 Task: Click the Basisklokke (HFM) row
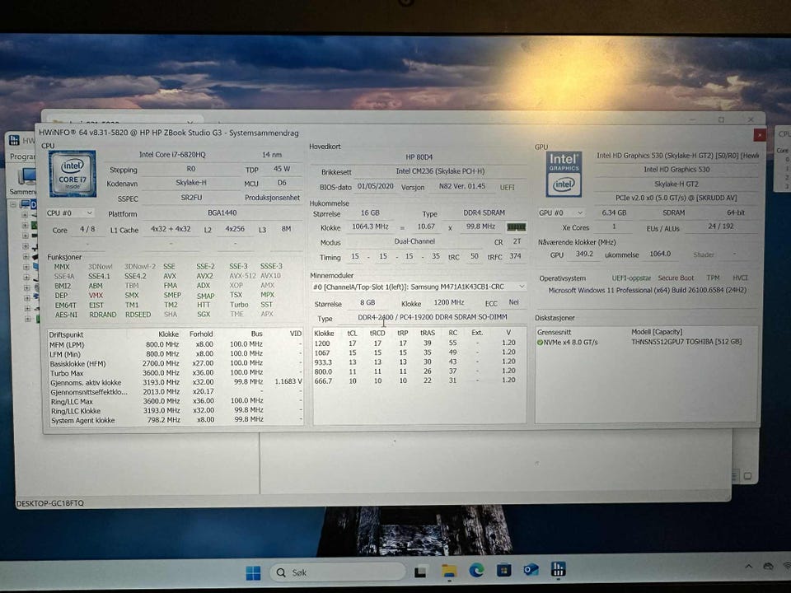[175, 363]
